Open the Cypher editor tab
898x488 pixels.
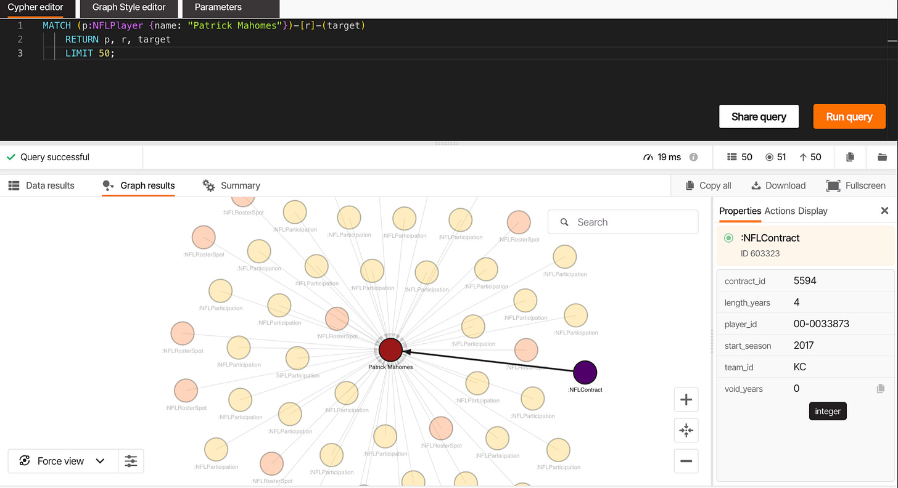point(35,8)
